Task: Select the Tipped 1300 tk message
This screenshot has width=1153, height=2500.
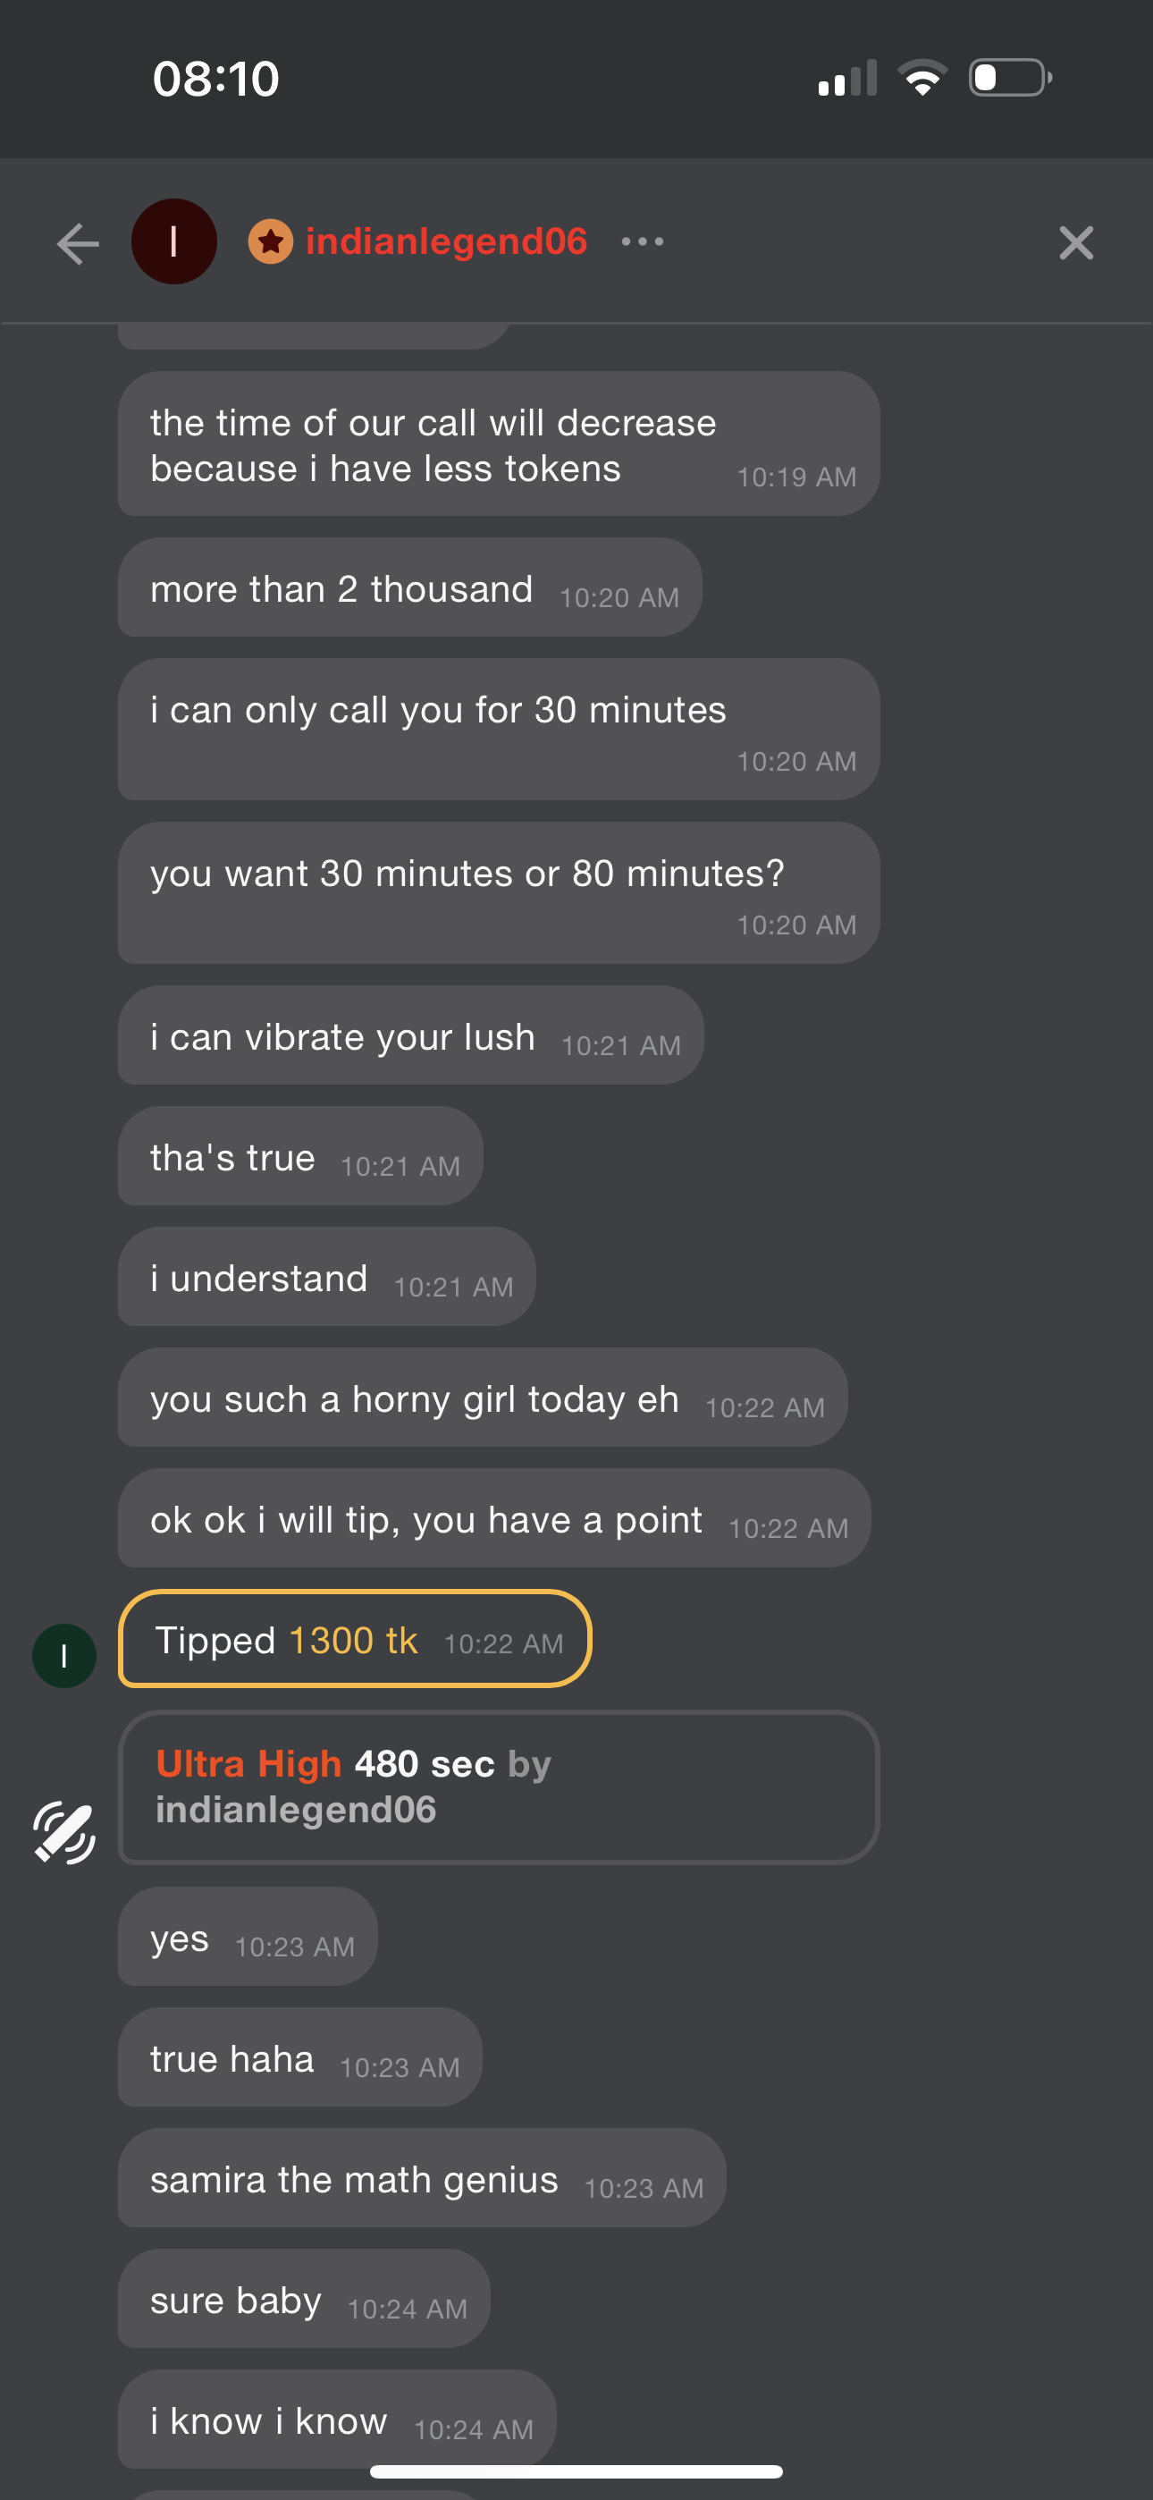Action: 355,1639
